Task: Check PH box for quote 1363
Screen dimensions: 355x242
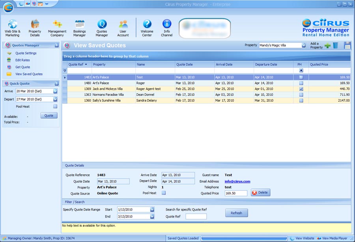Action: click(301, 95)
